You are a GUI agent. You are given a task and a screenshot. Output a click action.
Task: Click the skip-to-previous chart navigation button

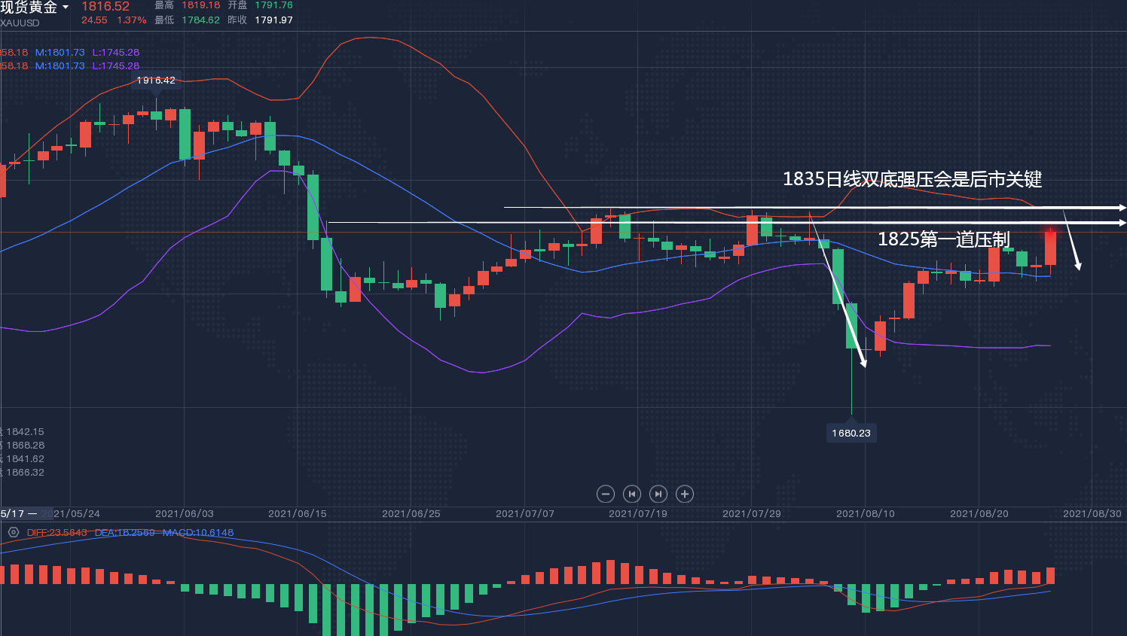coord(632,494)
